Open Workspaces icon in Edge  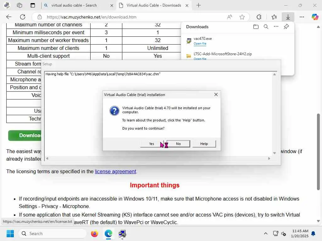(19, 5)
